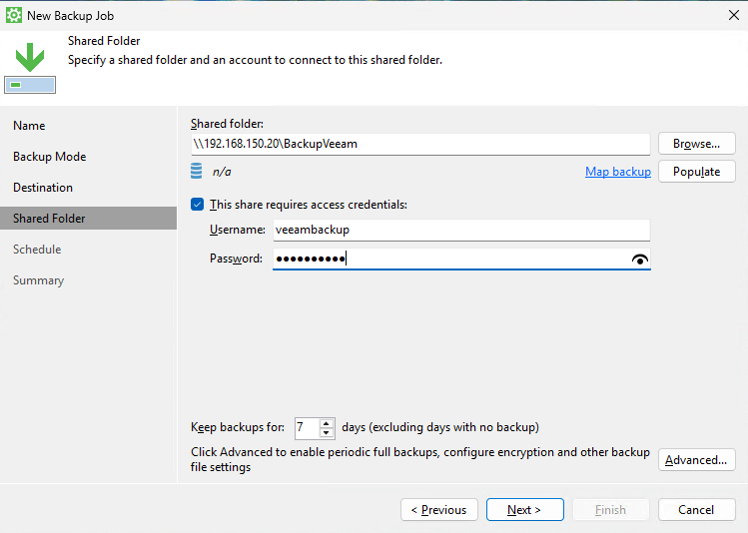Click the green download arrow wizard icon
Screen dimensions: 748x533
click(30, 58)
